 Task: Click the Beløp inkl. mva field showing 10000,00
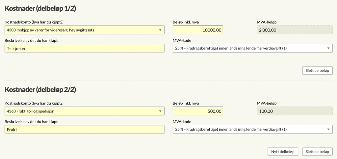(x=198, y=30)
